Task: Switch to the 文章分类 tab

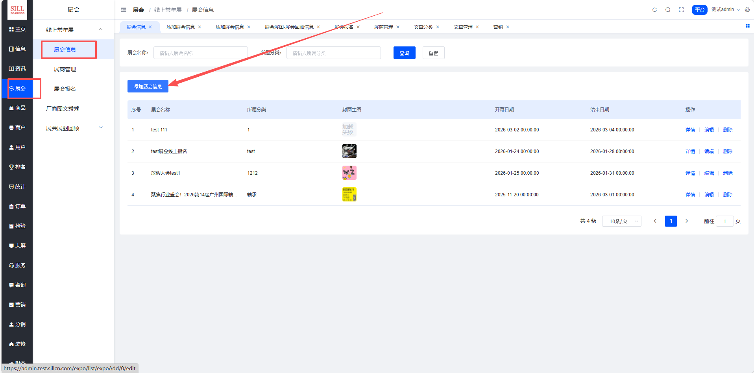Action: pyautogui.click(x=423, y=27)
